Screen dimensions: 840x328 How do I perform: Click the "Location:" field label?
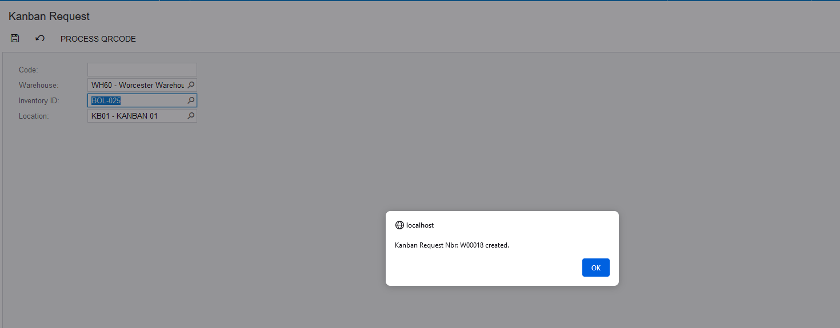click(34, 116)
